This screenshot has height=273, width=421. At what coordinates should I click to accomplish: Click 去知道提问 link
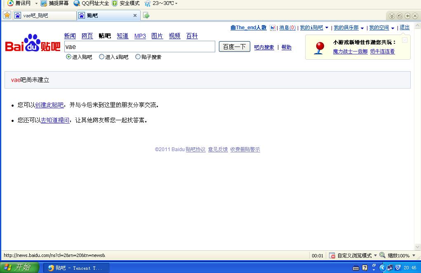[55, 120]
